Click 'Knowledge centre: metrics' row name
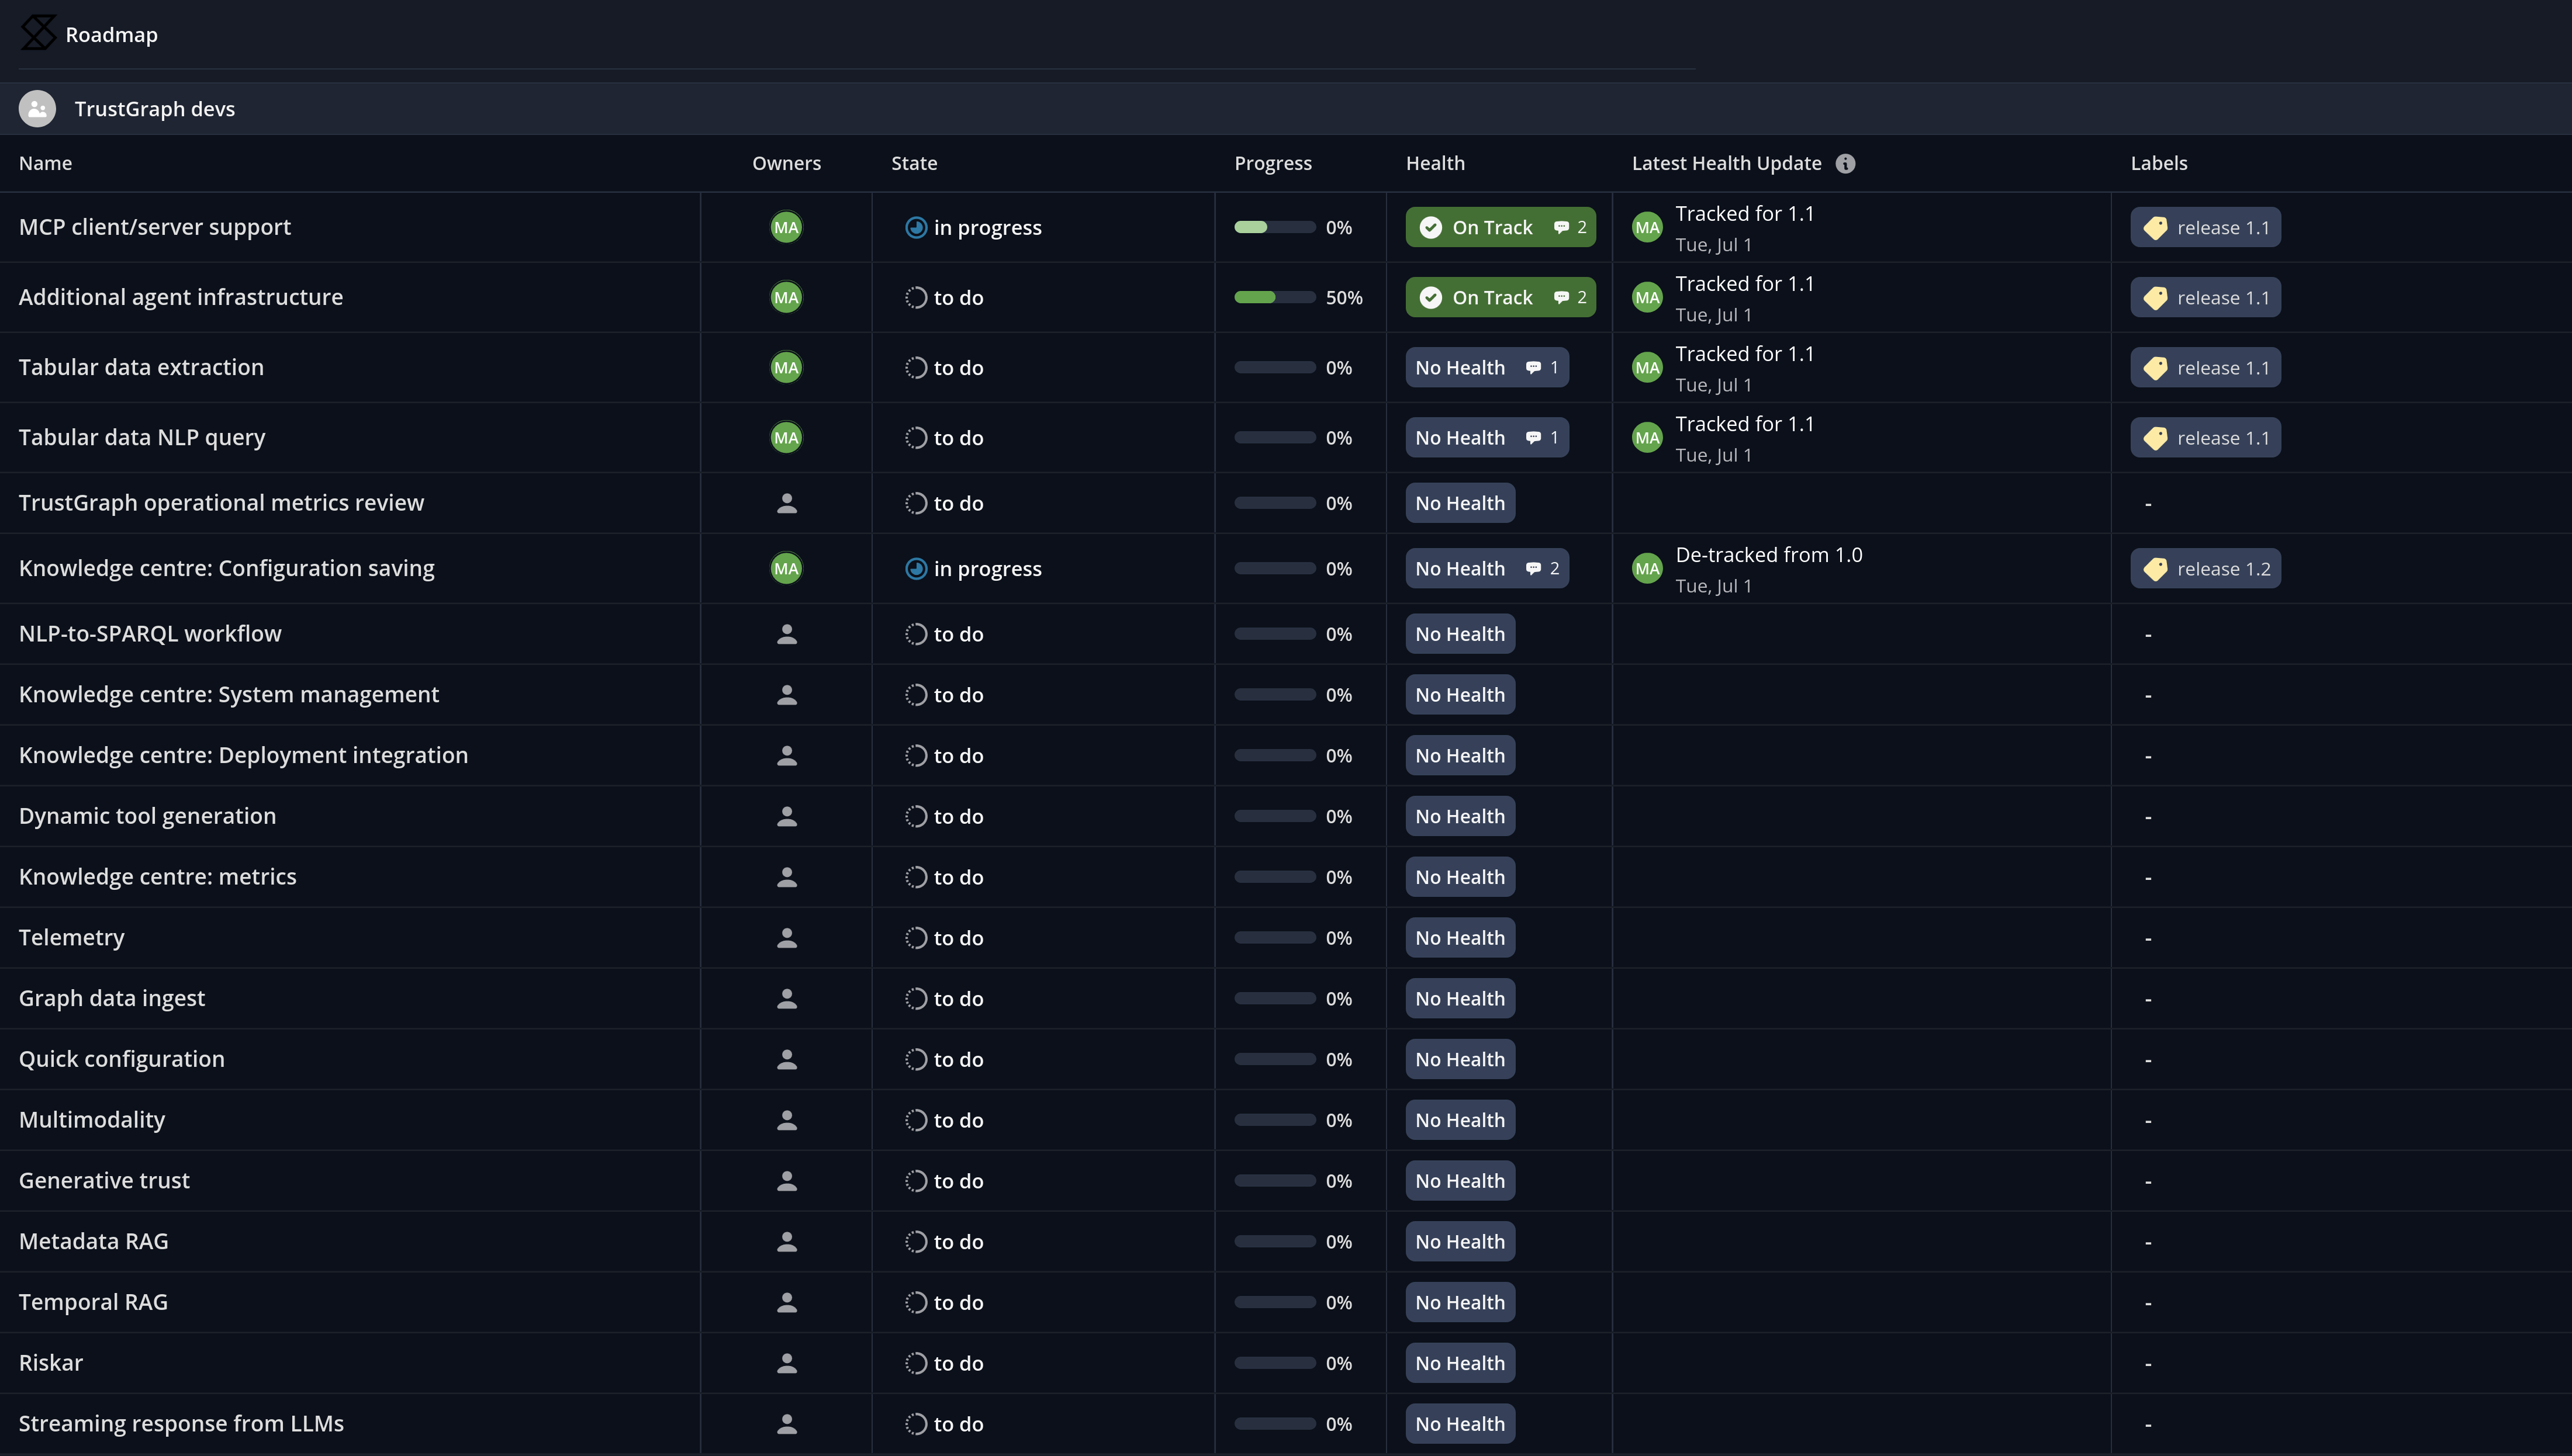The image size is (2572, 1456). (158, 877)
